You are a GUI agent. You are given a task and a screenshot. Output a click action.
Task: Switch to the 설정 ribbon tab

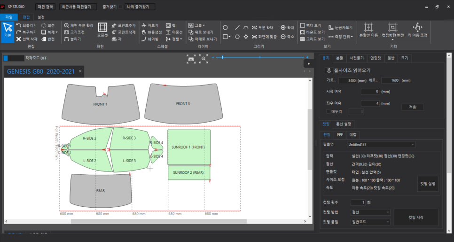(x=41, y=17)
